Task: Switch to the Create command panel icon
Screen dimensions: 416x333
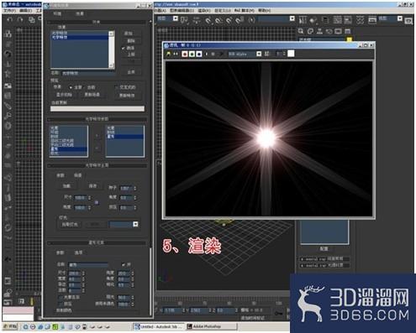Action: point(301,31)
